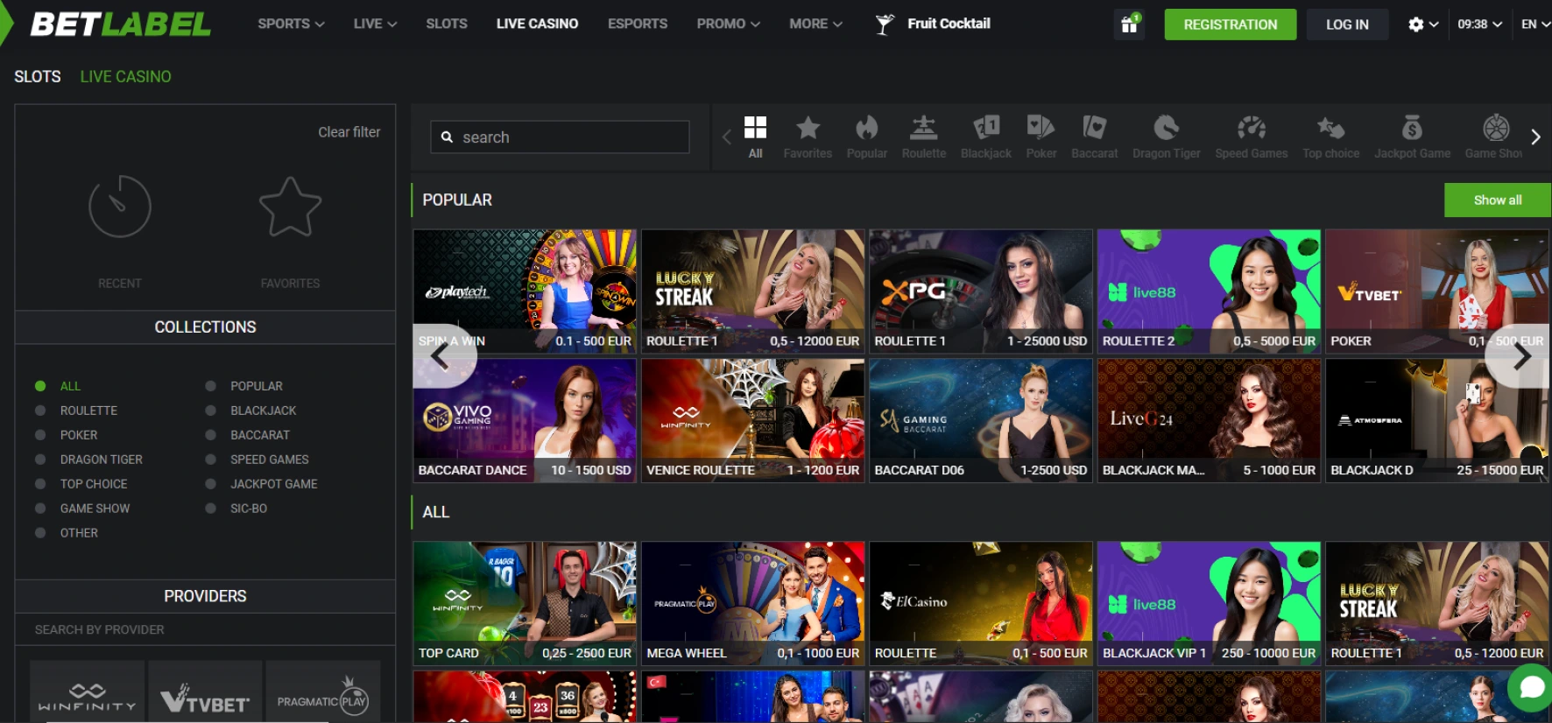Open the Mega Wheel game thumbnail
Image resolution: width=1552 pixels, height=723 pixels.
click(x=753, y=604)
